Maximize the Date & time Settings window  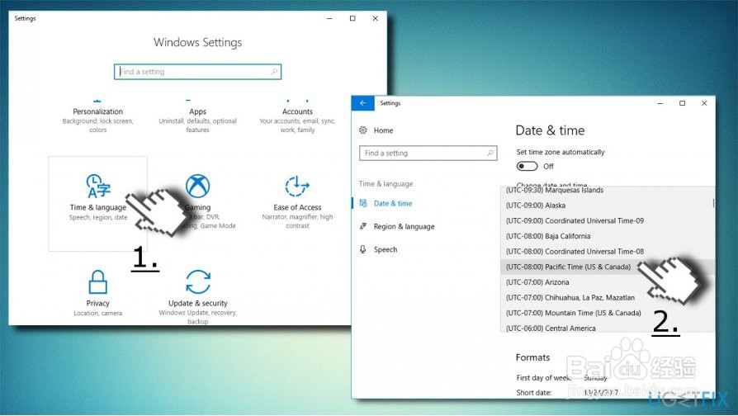683,103
